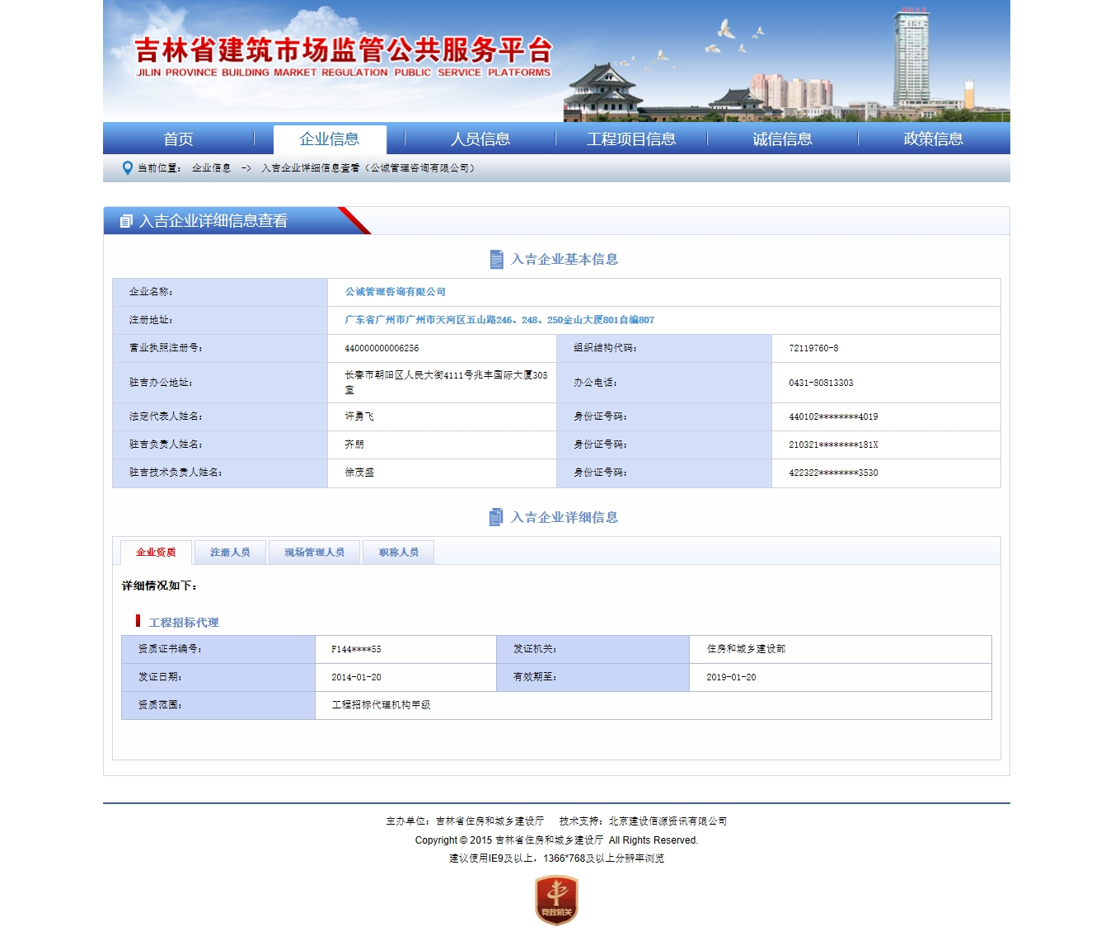
Task: Select the 企业资质 tab
Action: [156, 553]
